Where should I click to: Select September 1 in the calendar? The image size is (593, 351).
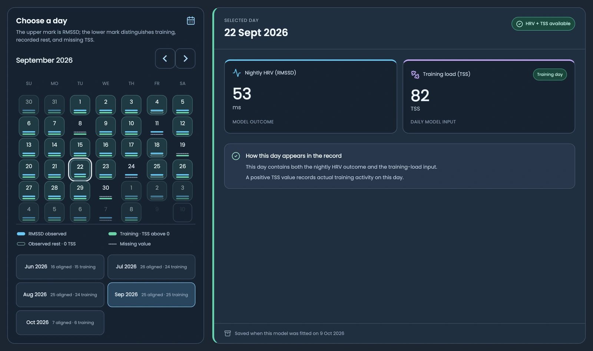pyautogui.click(x=80, y=105)
